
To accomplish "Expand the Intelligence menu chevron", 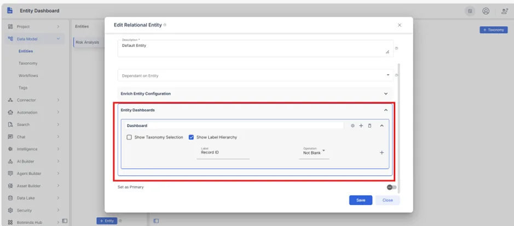I will pos(58,149).
